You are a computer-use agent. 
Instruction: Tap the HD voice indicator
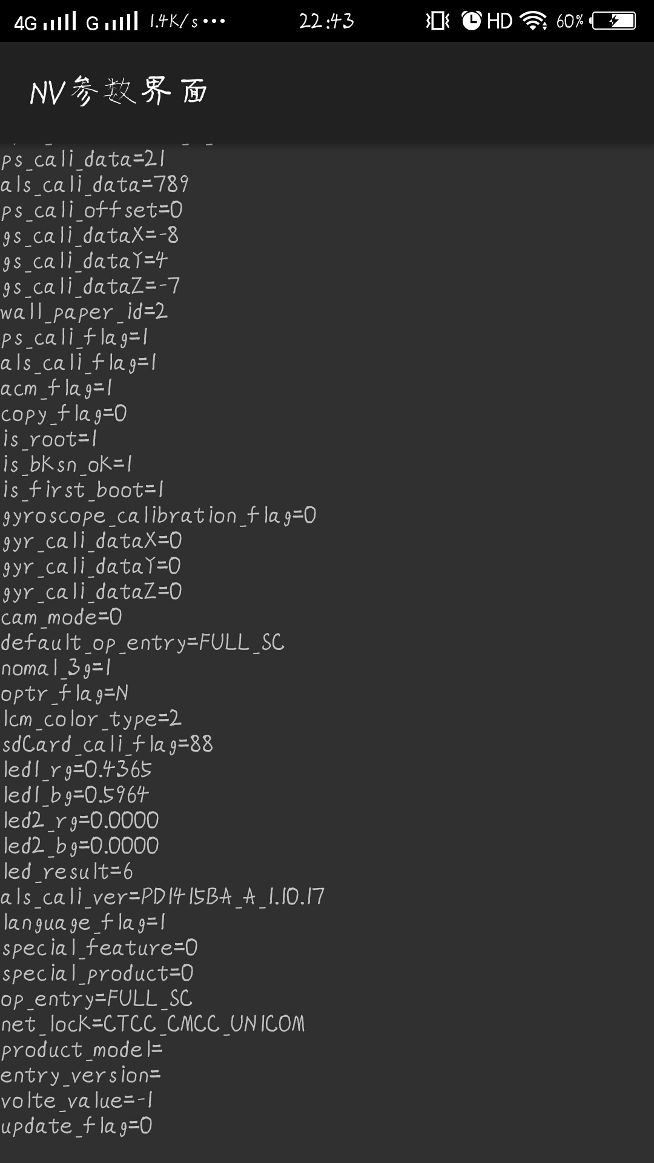click(x=500, y=22)
